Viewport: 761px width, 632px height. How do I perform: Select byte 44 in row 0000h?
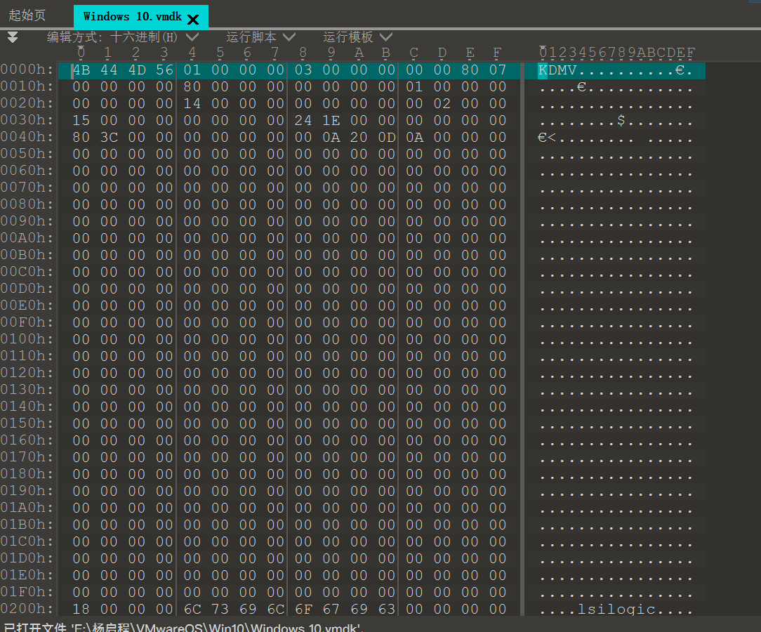pos(109,70)
